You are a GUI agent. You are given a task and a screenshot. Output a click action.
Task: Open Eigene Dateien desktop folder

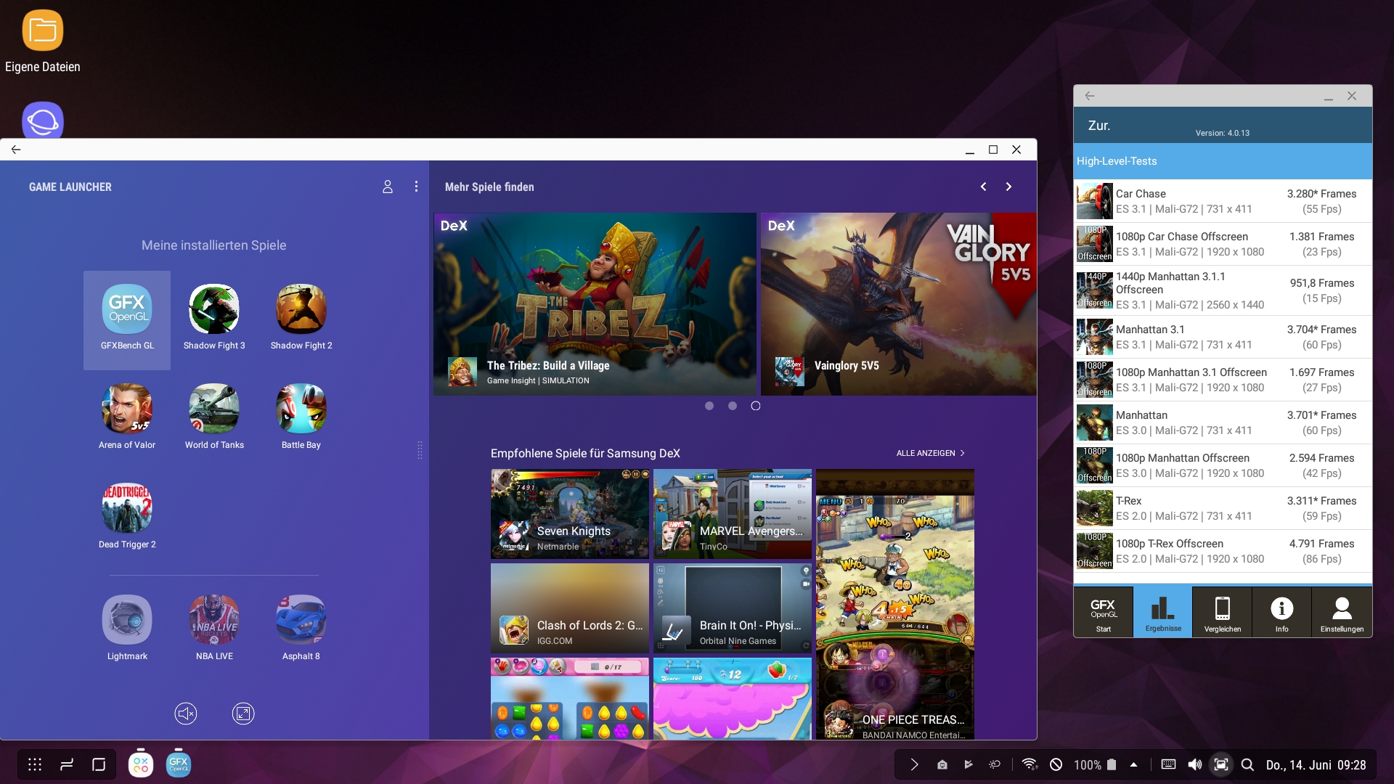tap(42, 31)
